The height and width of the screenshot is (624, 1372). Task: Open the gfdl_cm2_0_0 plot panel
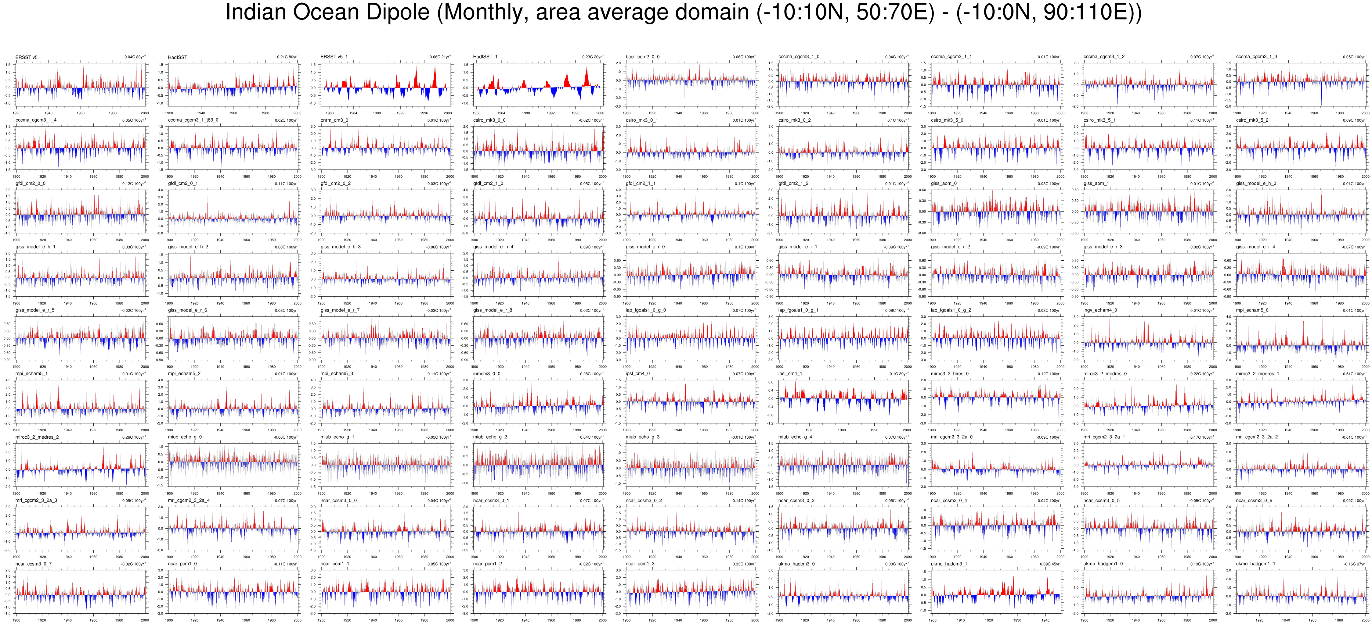click(81, 211)
